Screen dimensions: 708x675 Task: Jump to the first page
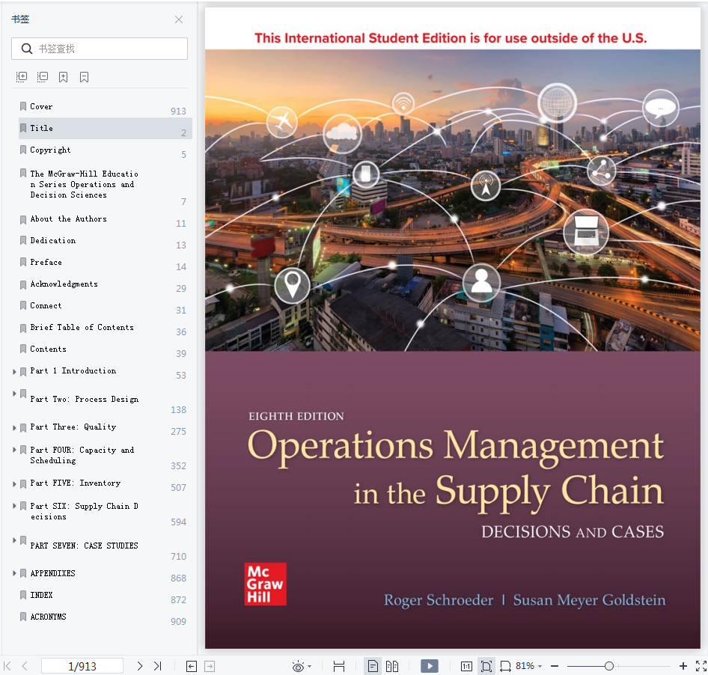coord(7,666)
